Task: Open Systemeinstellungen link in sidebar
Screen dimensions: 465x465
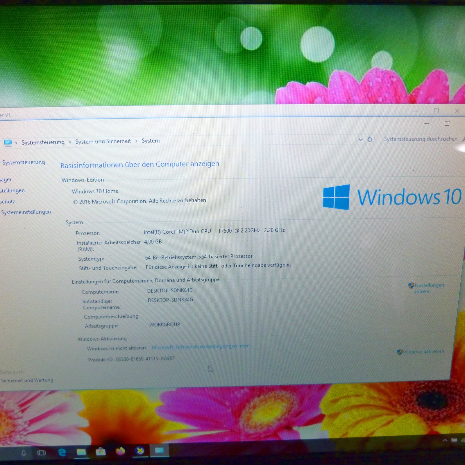Action: tap(26, 212)
